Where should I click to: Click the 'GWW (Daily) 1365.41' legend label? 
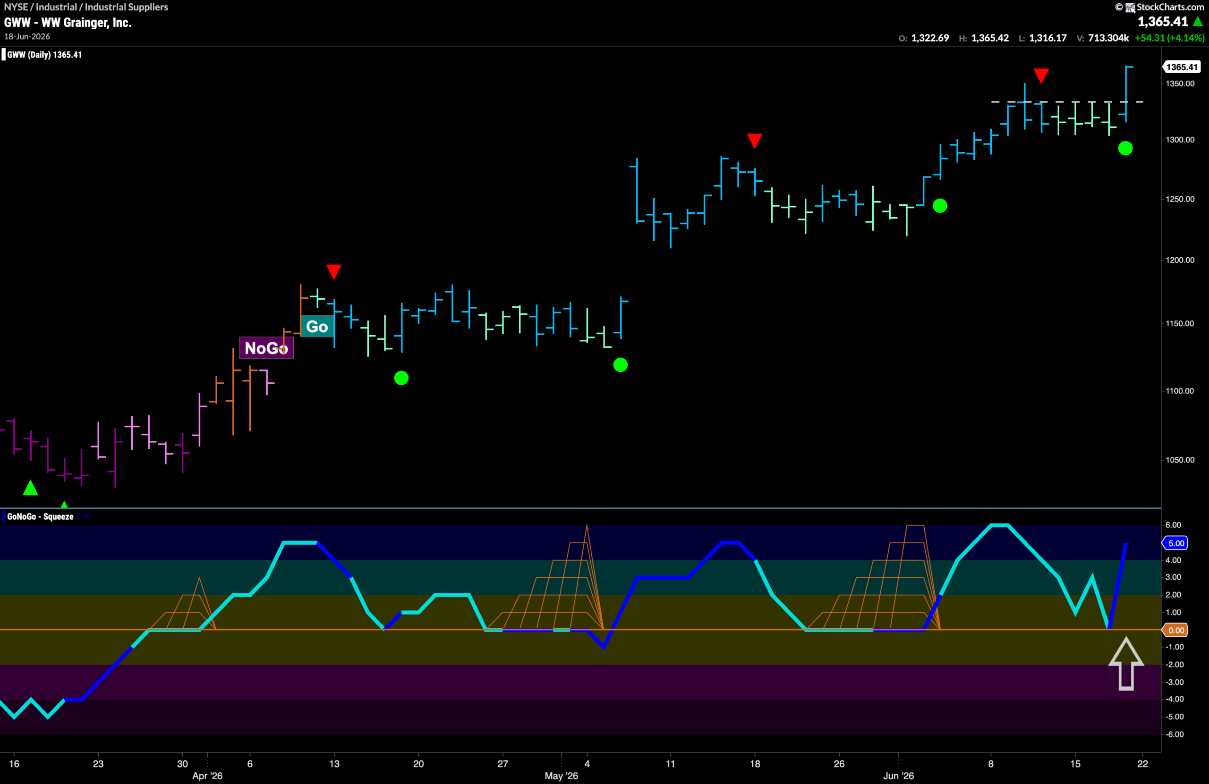pyautogui.click(x=44, y=54)
